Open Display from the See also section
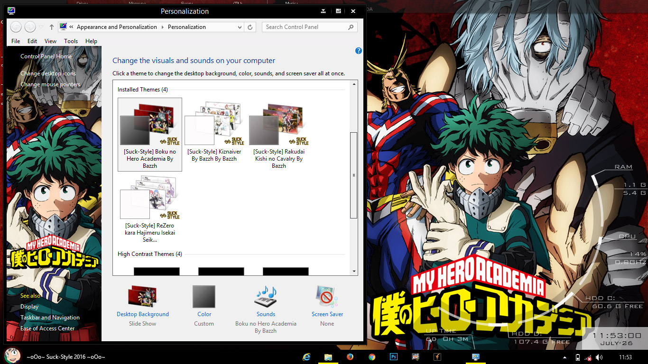The height and width of the screenshot is (364, 648). coord(29,306)
